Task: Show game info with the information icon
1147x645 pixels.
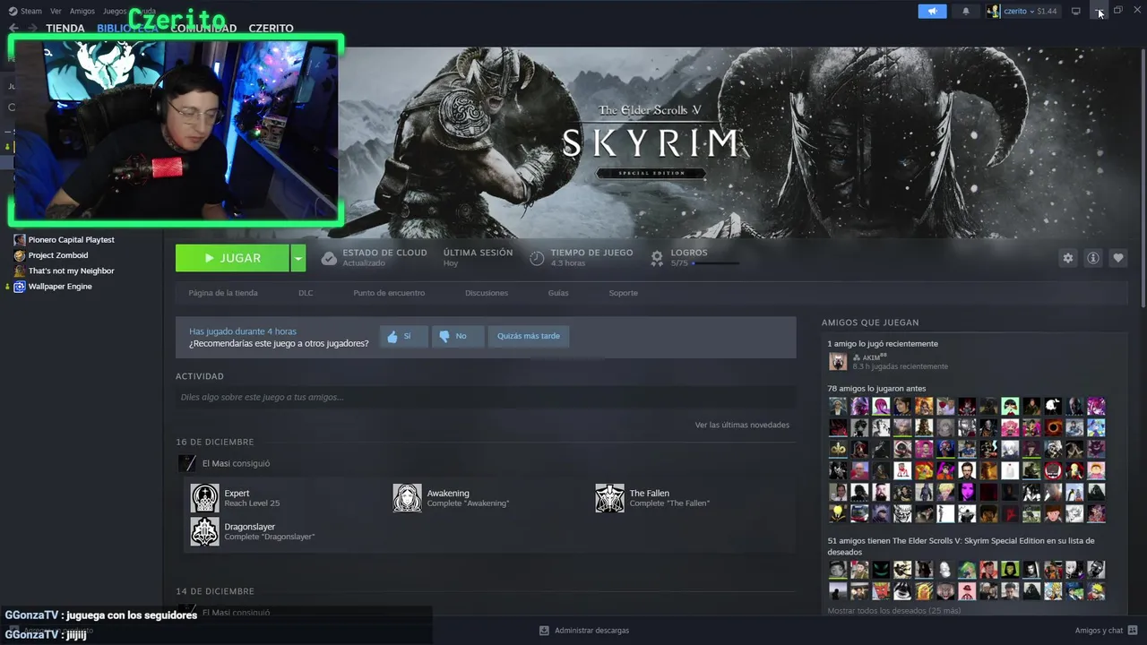Action: click(1092, 258)
